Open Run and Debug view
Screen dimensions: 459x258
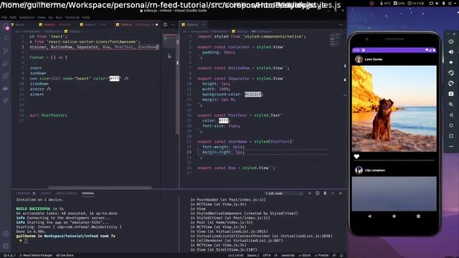[x=6, y=63]
